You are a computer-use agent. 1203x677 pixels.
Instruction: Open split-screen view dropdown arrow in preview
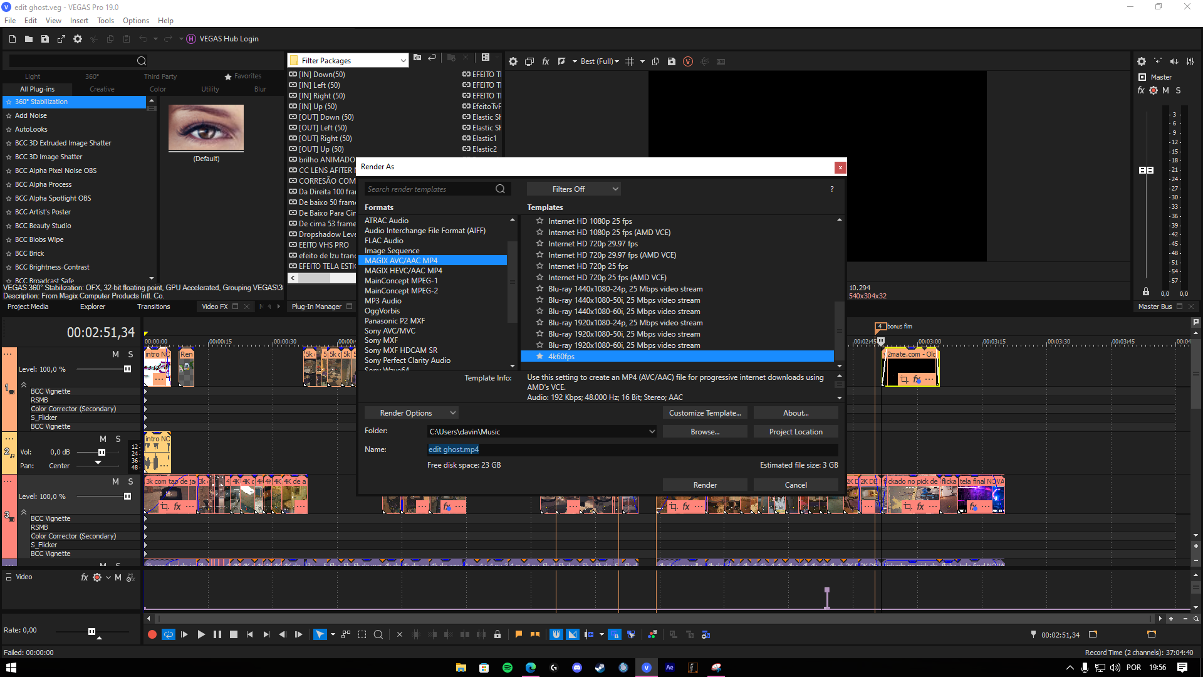point(575,61)
